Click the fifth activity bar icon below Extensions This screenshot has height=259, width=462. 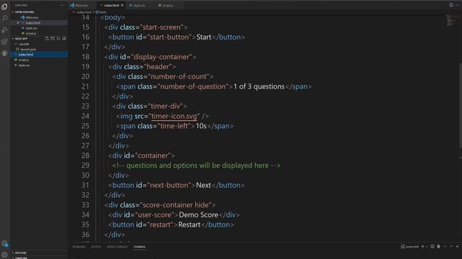click(4, 53)
